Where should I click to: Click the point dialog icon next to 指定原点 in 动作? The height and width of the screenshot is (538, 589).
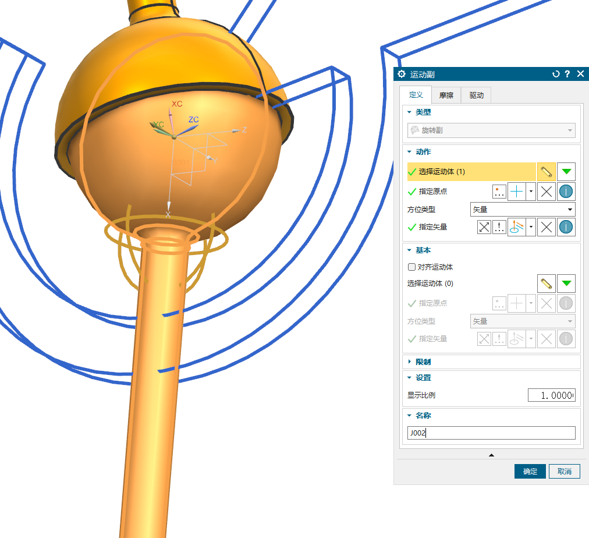point(499,191)
